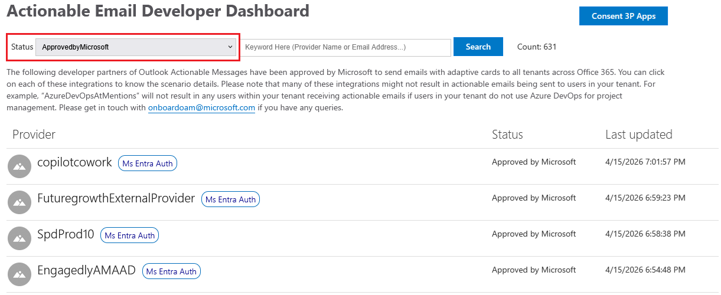Click the Count: 631 text
721x295 pixels.
pyautogui.click(x=537, y=47)
